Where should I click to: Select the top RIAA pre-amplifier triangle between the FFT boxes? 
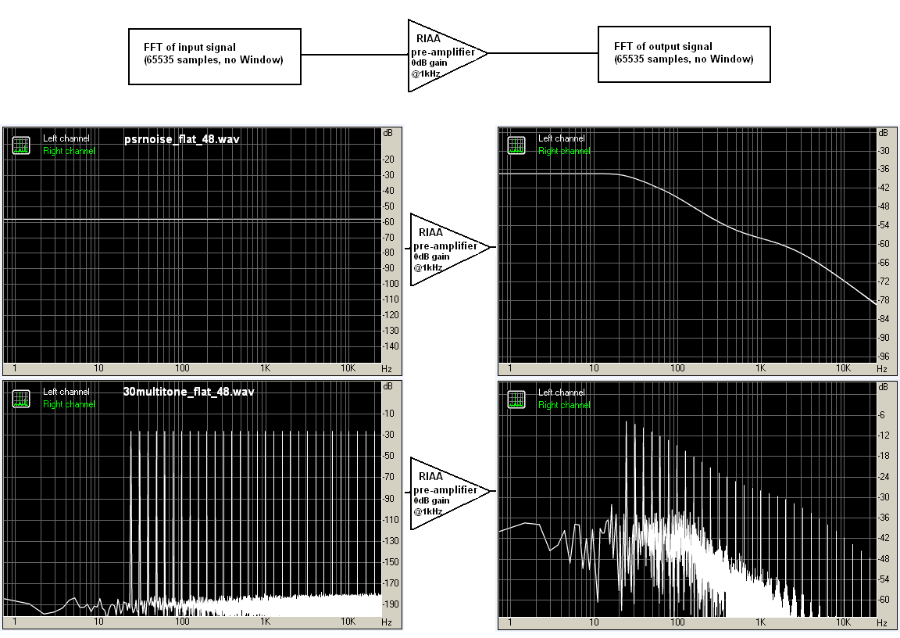pos(448,56)
